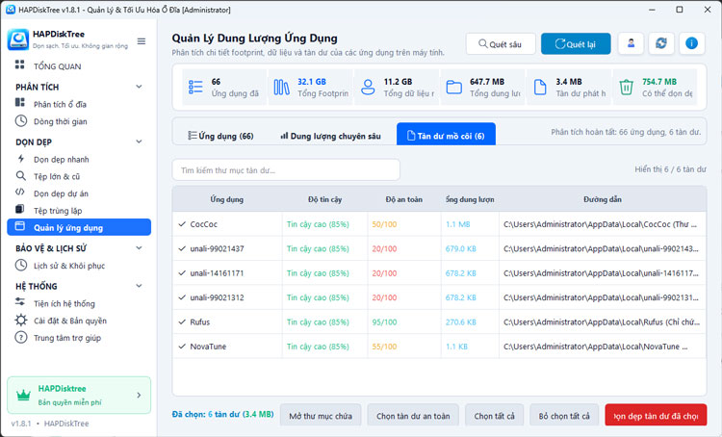
Task: Sort by the dung lượng size column header
Action: (x=470, y=199)
